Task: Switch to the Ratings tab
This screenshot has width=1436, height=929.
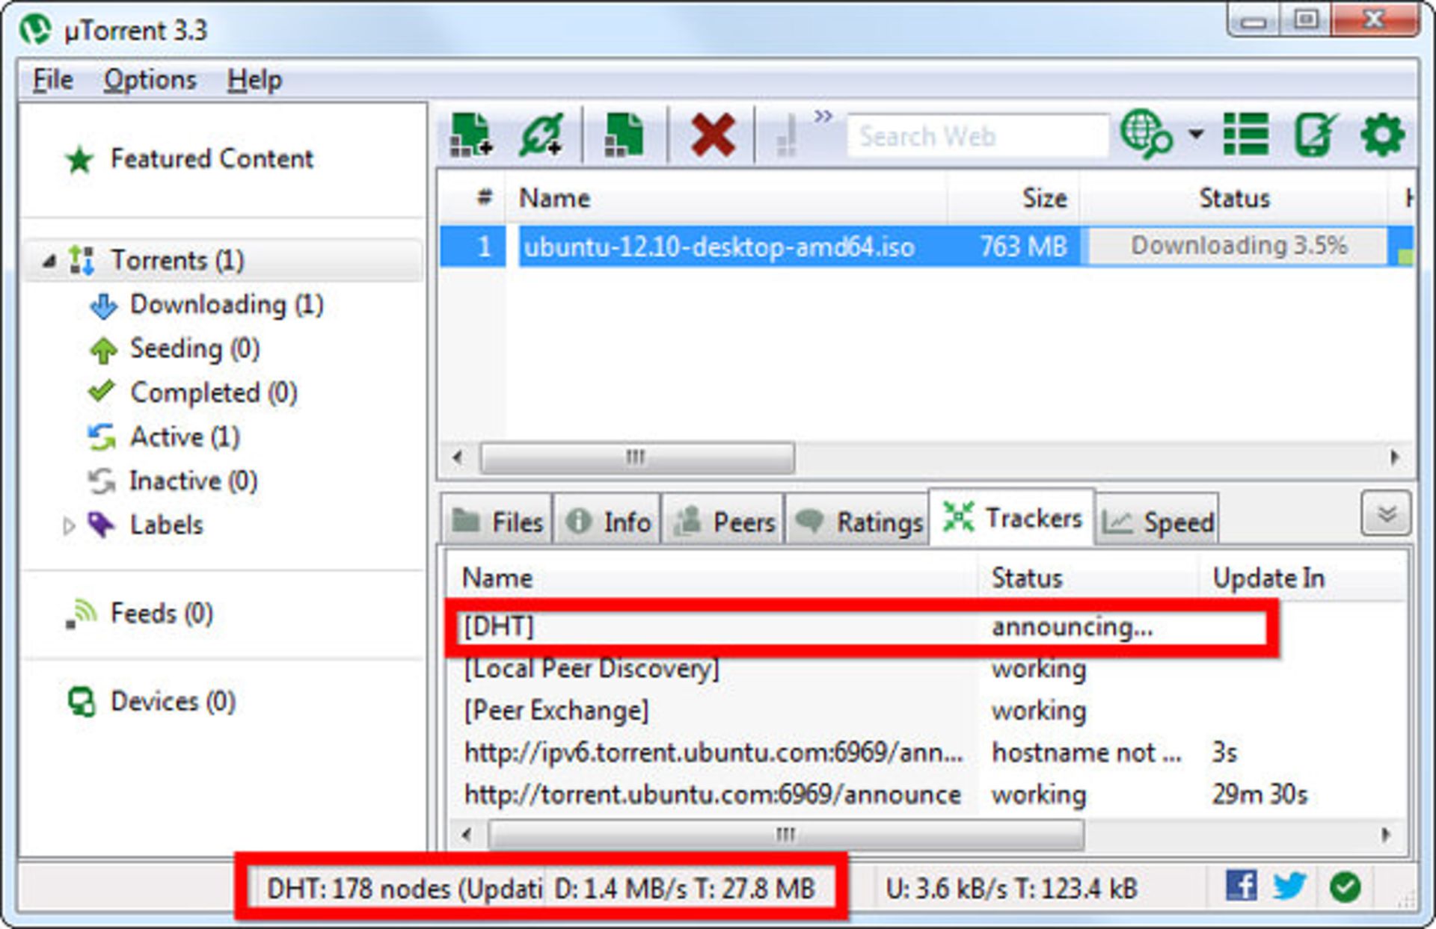Action: pyautogui.click(x=858, y=519)
